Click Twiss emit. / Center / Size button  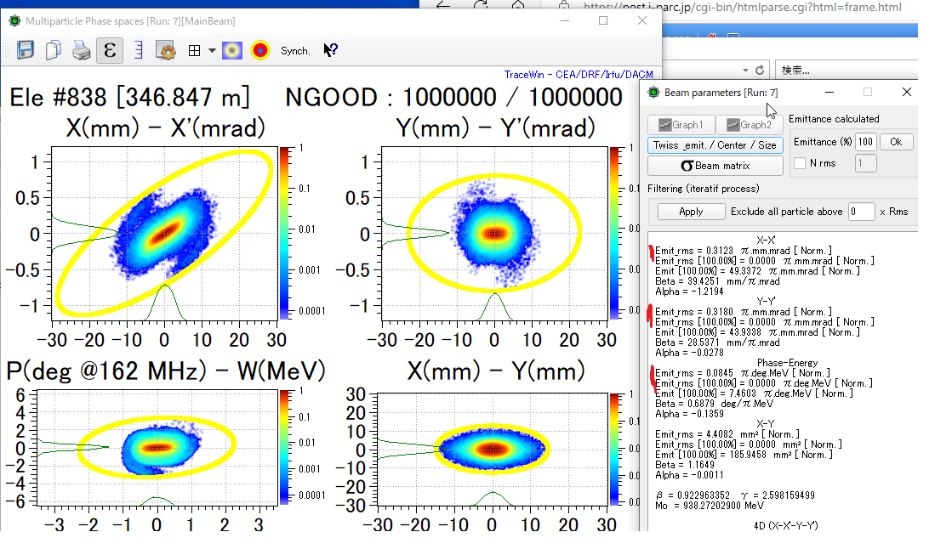click(x=715, y=145)
